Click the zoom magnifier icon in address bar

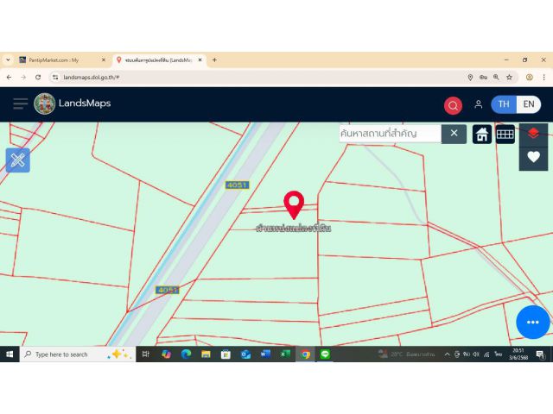[x=496, y=77]
